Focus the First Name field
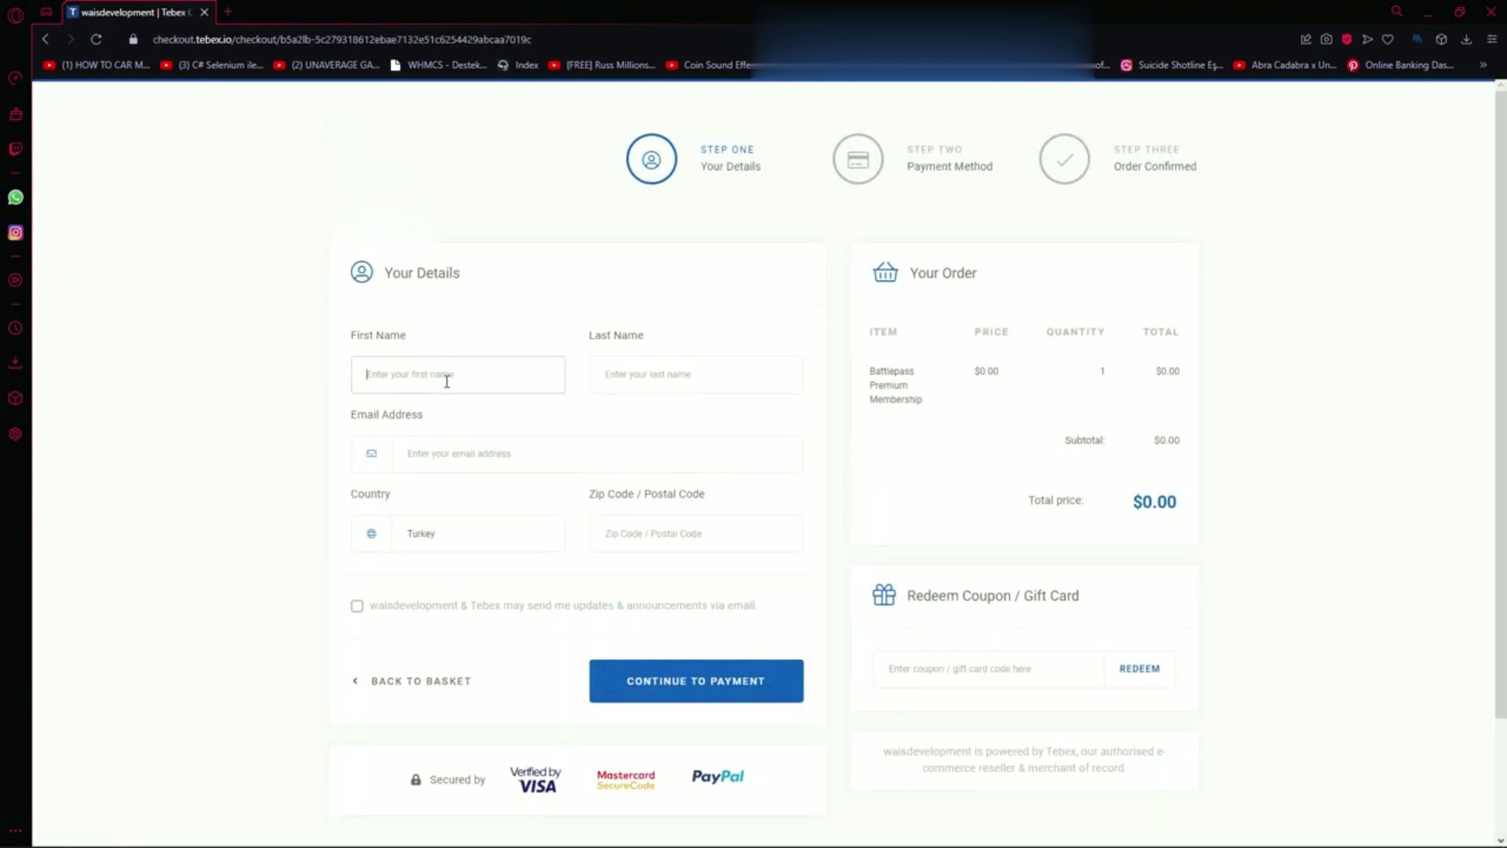The height and width of the screenshot is (848, 1507). click(x=458, y=375)
